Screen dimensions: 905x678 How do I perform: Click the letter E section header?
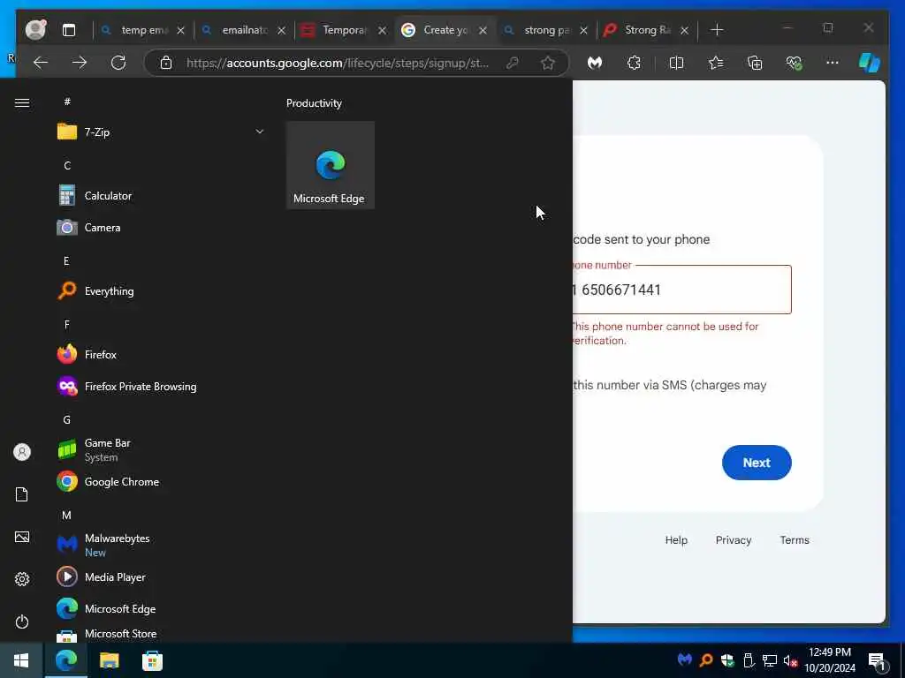pyautogui.click(x=66, y=261)
